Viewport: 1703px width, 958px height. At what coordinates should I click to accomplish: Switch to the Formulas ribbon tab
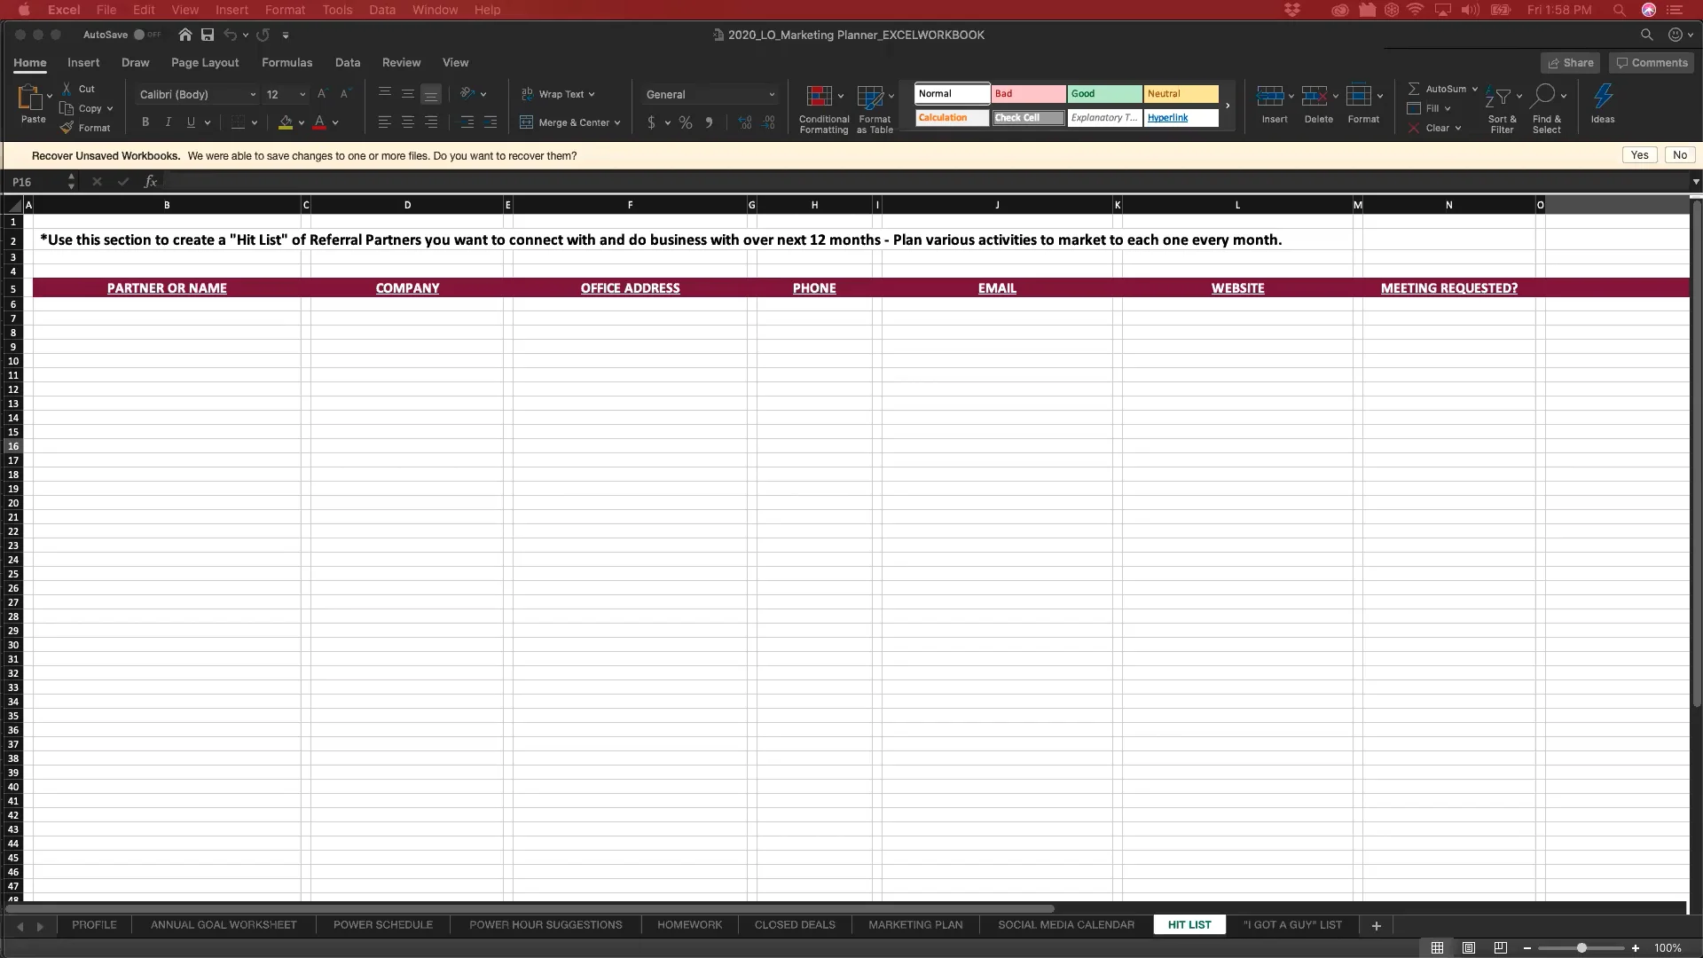click(286, 63)
